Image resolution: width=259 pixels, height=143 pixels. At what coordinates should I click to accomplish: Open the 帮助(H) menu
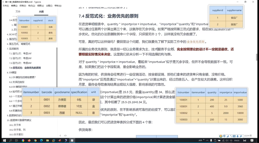58,6
